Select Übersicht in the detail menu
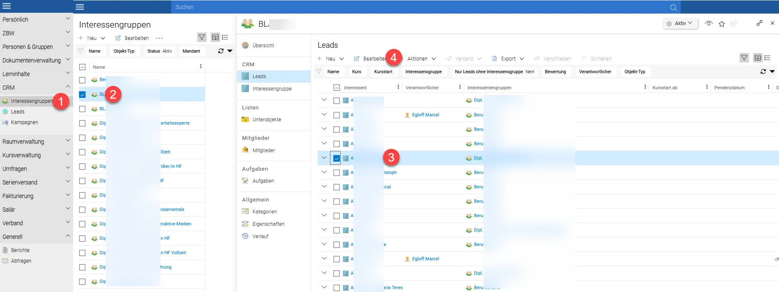Screen dimensions: 779x292 pyautogui.click(x=263, y=45)
